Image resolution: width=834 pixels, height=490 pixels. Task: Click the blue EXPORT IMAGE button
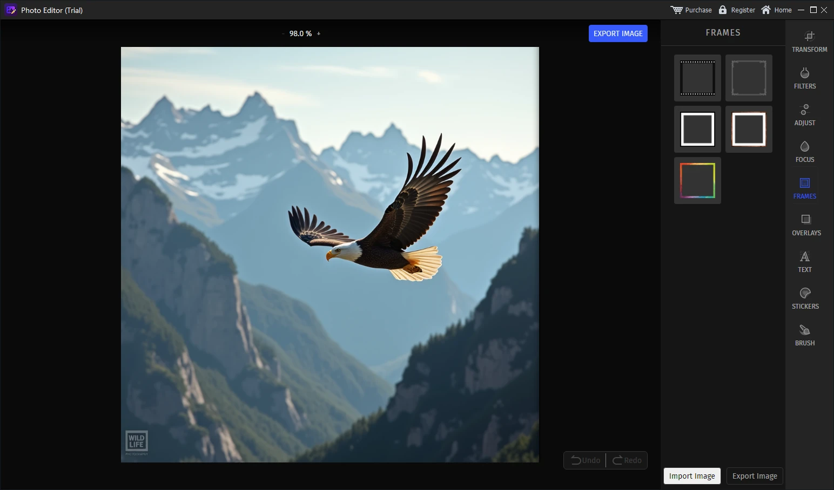[x=618, y=33]
